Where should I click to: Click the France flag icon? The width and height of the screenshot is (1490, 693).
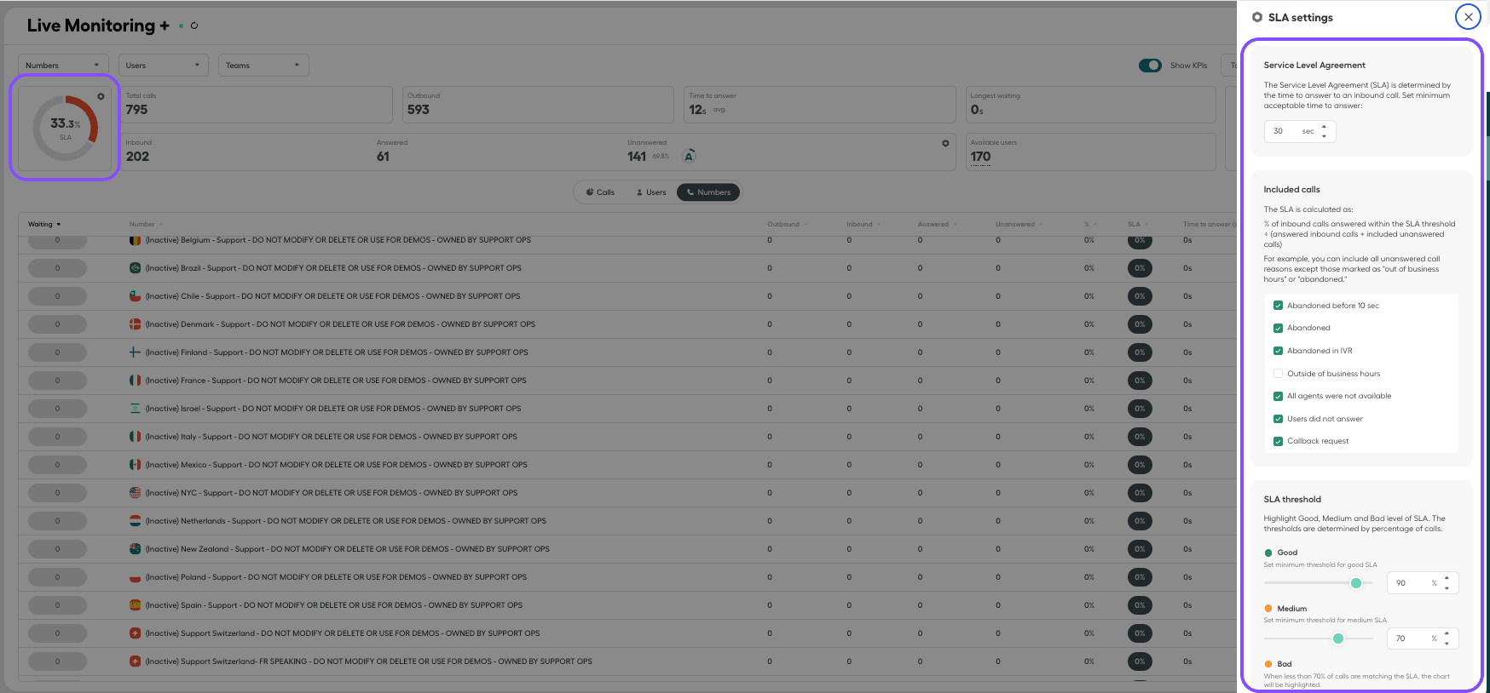coord(135,381)
